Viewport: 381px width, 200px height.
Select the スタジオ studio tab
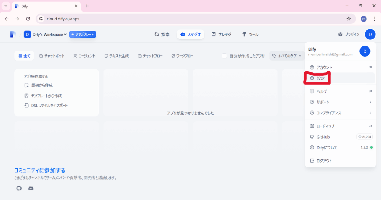(x=190, y=35)
